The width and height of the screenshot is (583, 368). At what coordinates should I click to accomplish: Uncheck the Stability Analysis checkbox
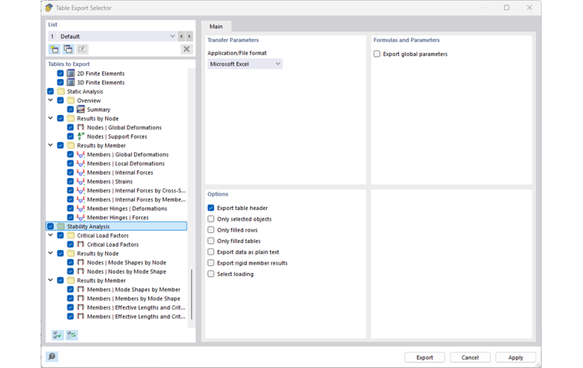click(x=51, y=226)
